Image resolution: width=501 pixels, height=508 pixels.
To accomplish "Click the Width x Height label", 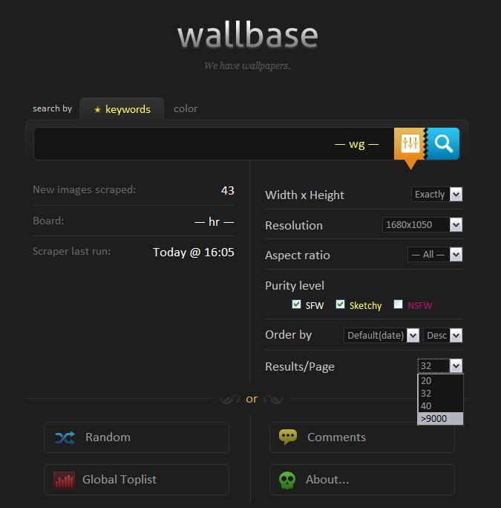I will (x=304, y=195).
